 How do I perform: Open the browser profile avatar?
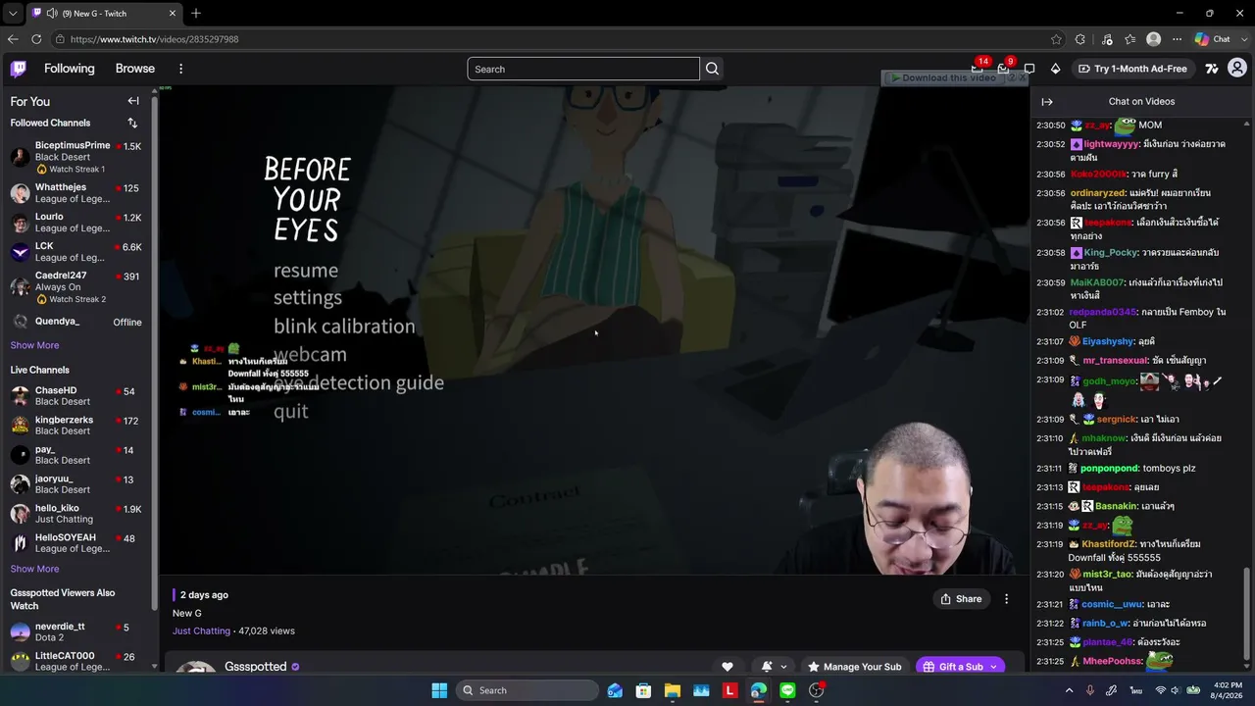pyautogui.click(x=1154, y=39)
